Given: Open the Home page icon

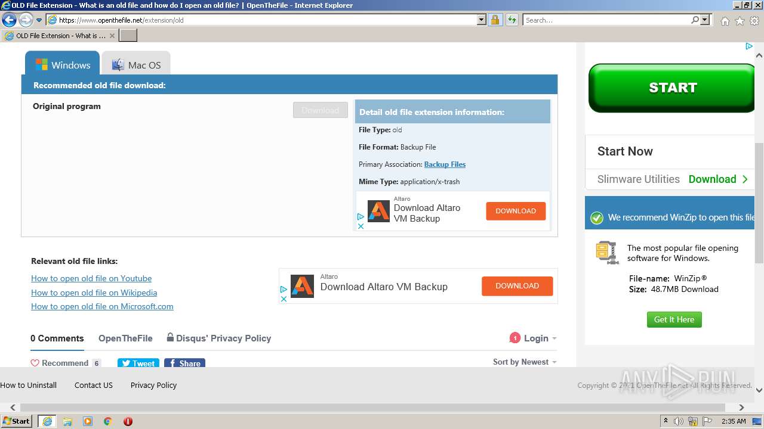Looking at the screenshot, I should [725, 21].
